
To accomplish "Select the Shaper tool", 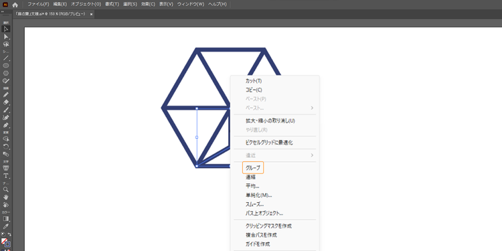I will click(x=6, y=81).
